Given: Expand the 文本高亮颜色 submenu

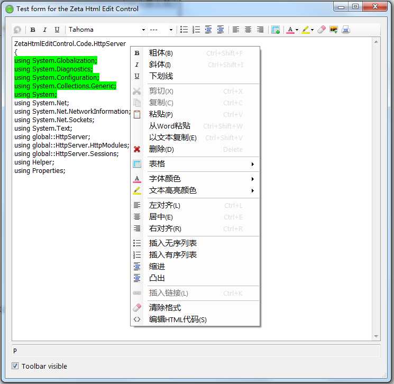Looking at the screenshot, I should coord(196,190).
